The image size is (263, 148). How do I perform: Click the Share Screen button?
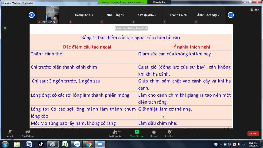[x=137, y=133]
